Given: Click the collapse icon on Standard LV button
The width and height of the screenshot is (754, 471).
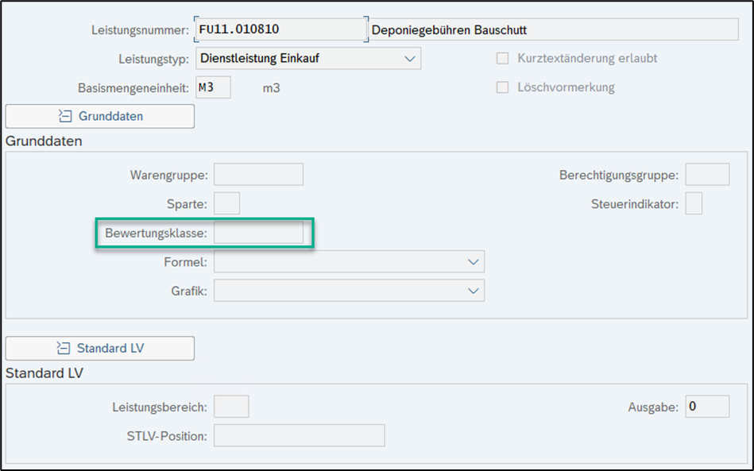Looking at the screenshot, I should [x=64, y=348].
